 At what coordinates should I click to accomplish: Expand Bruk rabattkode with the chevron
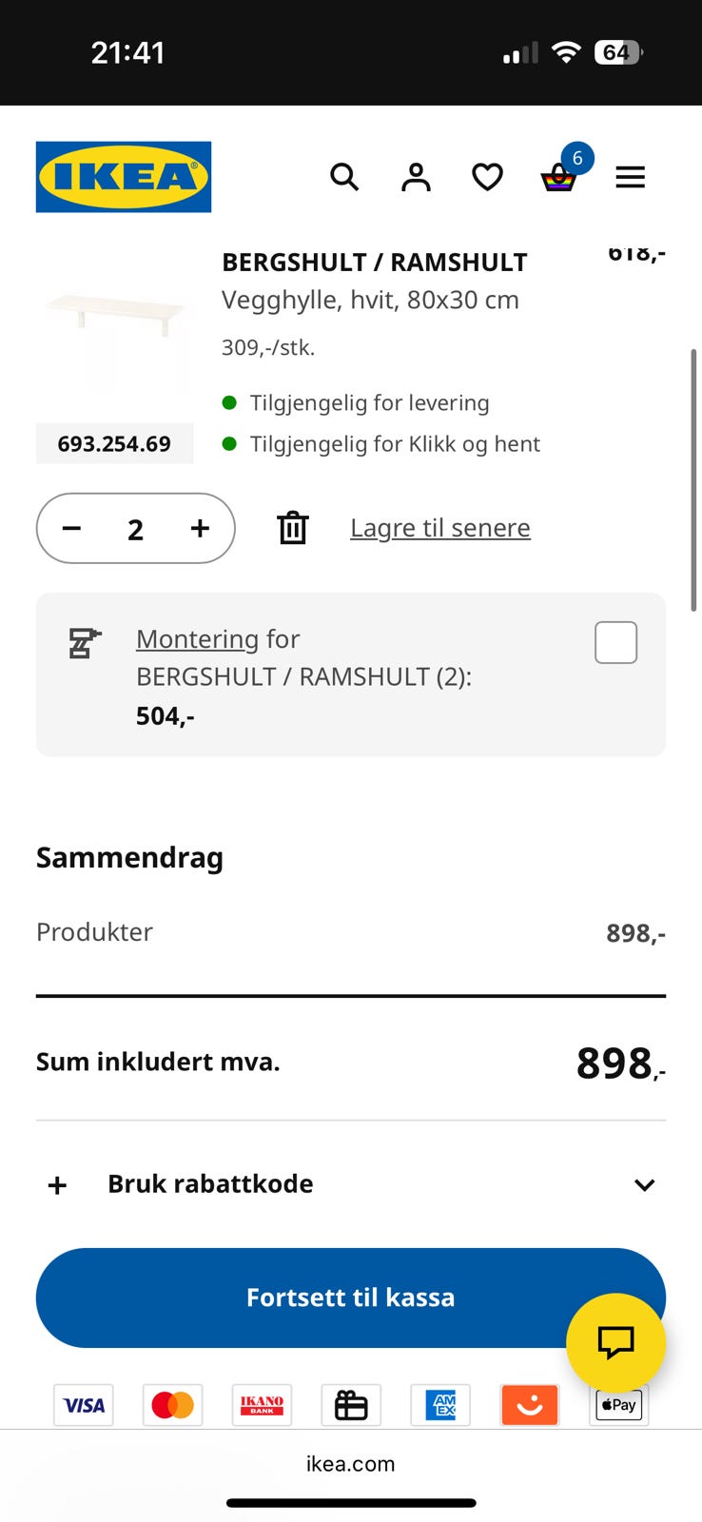coord(644,1184)
